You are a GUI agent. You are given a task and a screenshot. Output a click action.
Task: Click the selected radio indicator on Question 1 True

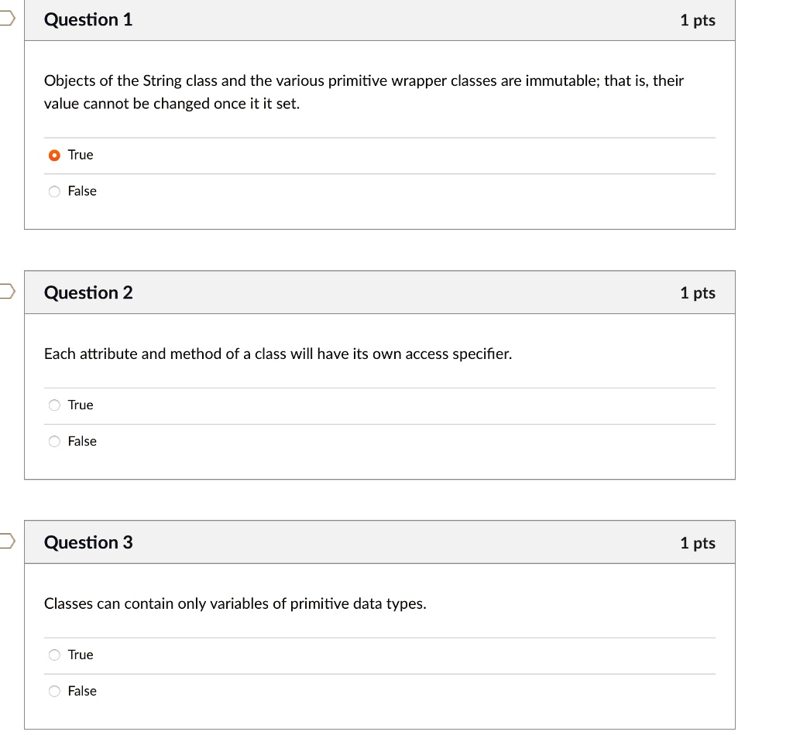tap(54, 155)
